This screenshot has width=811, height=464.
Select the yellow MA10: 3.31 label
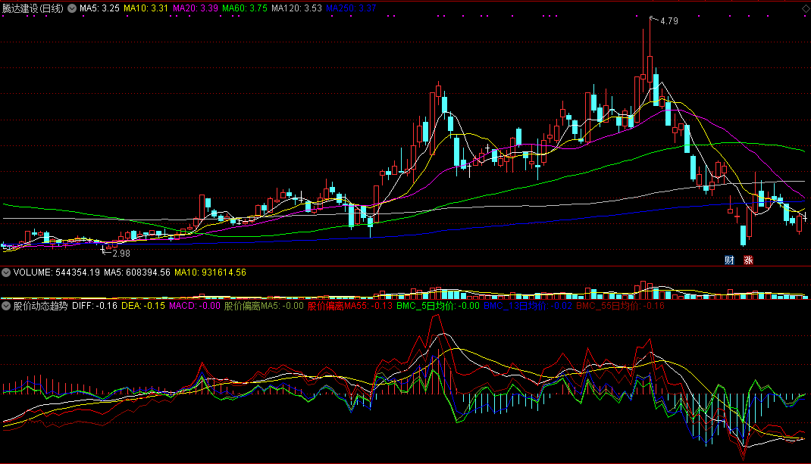point(146,8)
